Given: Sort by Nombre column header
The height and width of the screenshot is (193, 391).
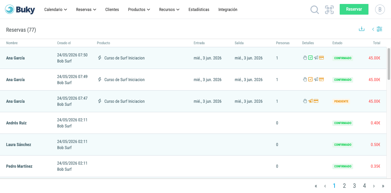Looking at the screenshot, I should pyautogui.click(x=12, y=43).
